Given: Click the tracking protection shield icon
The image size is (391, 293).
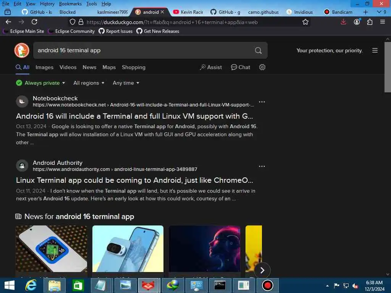Looking at the screenshot, I should tap(72, 22).
